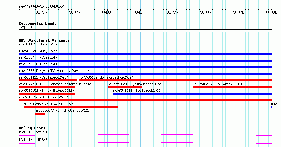Click the 22q13.1 cytogenetic band label
This screenshot has height=147, width=281.
pos(26,27)
